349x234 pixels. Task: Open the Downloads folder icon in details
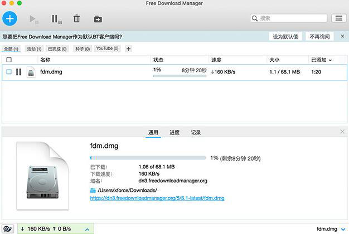tap(93, 190)
